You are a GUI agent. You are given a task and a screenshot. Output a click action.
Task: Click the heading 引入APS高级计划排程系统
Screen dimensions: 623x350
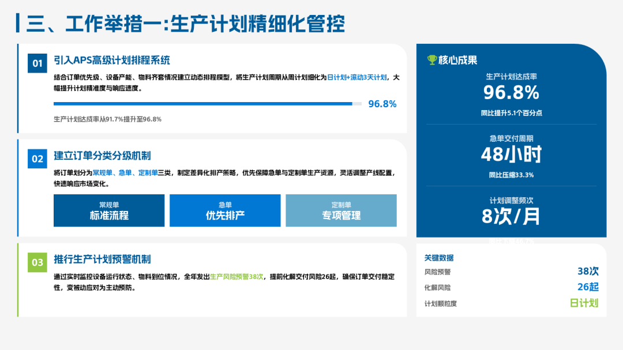[111, 61]
